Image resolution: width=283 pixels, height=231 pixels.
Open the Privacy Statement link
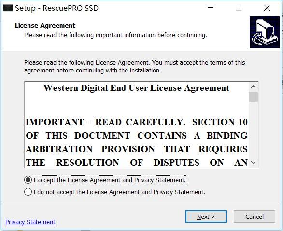coord(30,222)
